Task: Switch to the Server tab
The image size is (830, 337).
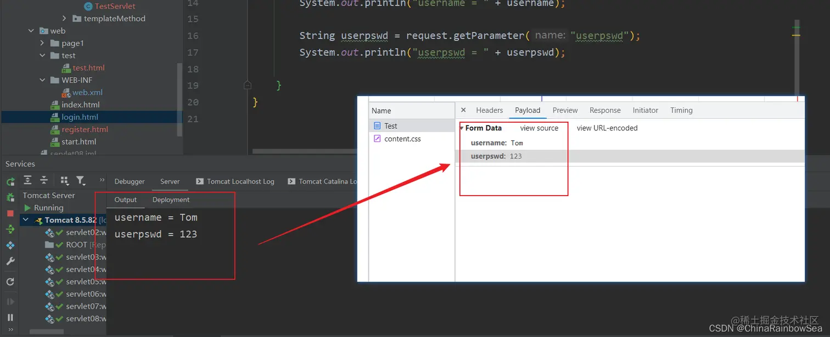Action: coord(170,181)
